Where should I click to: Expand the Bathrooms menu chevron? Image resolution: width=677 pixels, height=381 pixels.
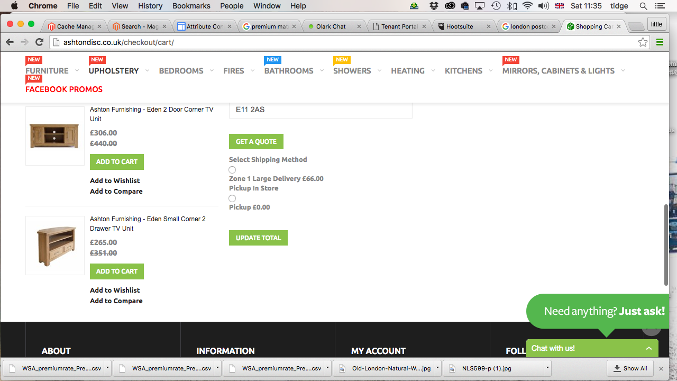tap(322, 71)
